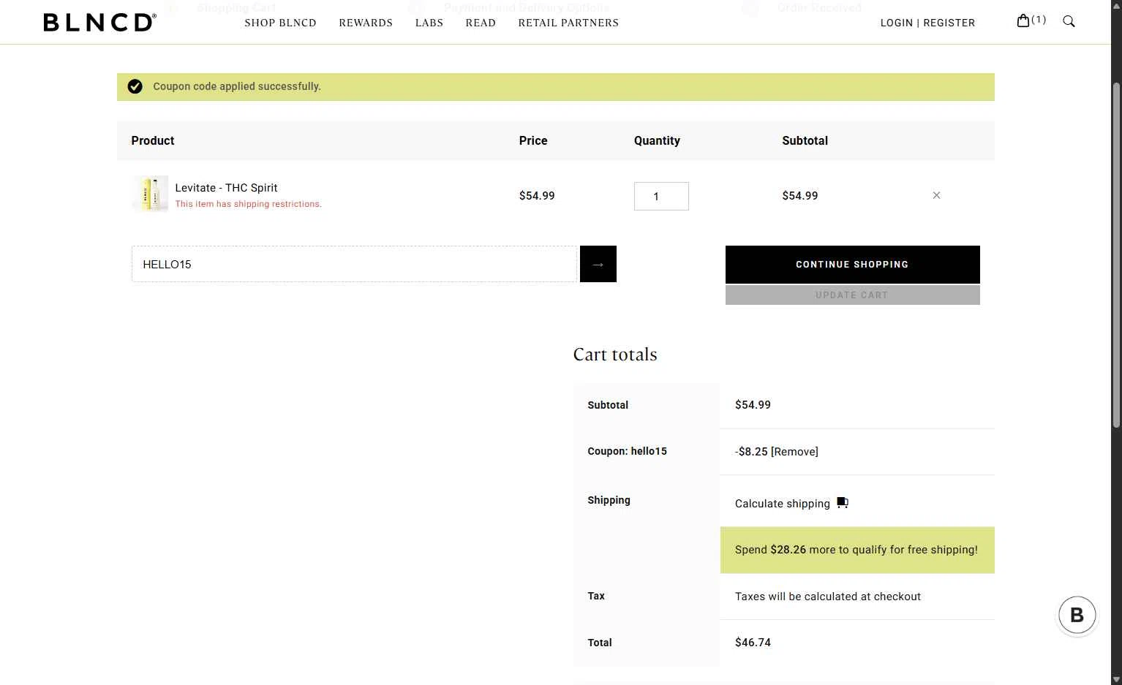
Task: Open the LOGIN | REGISTER link
Action: click(x=927, y=23)
